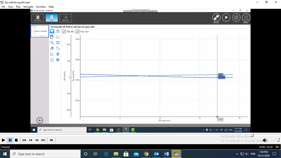Skip to next track button

point(43,140)
